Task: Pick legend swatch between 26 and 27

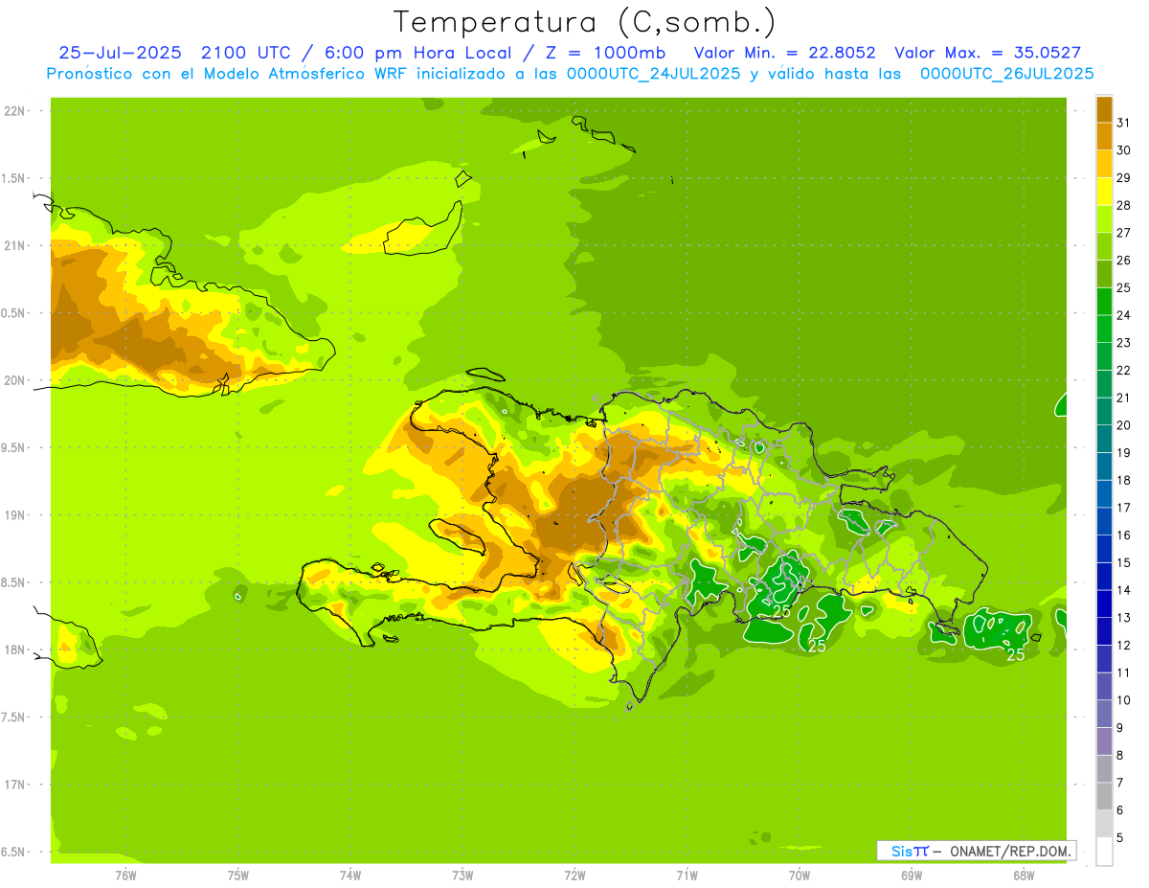Action: point(1105,247)
